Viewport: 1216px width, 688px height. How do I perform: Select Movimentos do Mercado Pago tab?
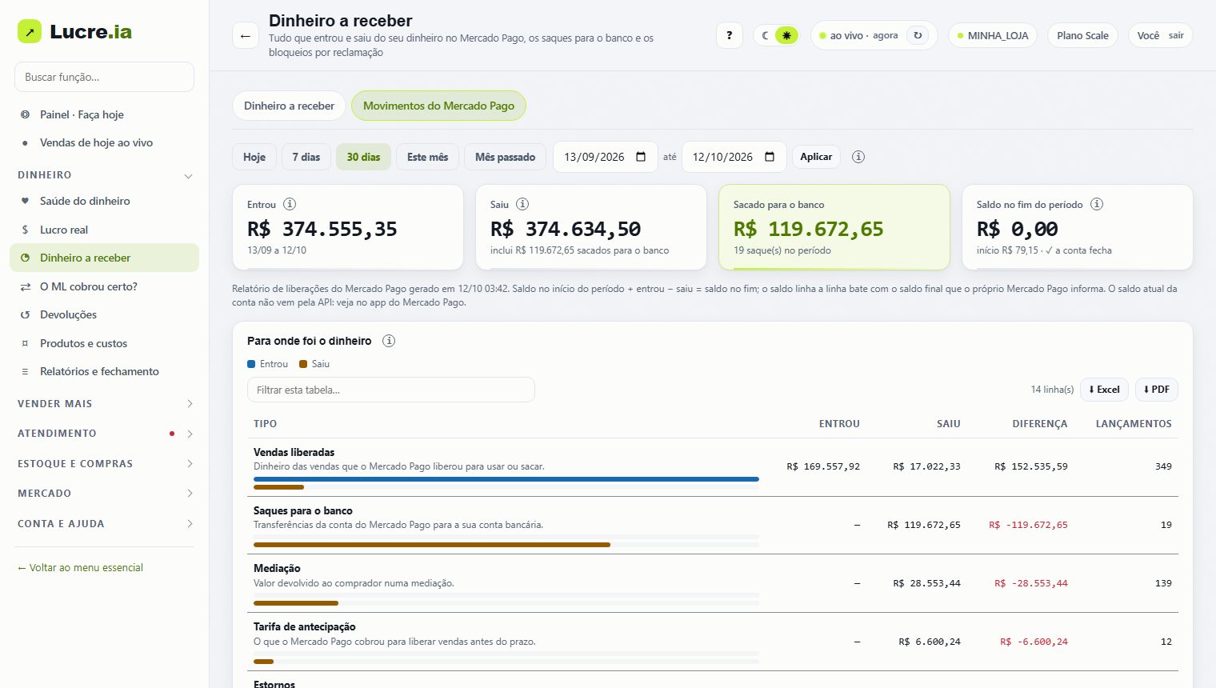click(x=438, y=106)
